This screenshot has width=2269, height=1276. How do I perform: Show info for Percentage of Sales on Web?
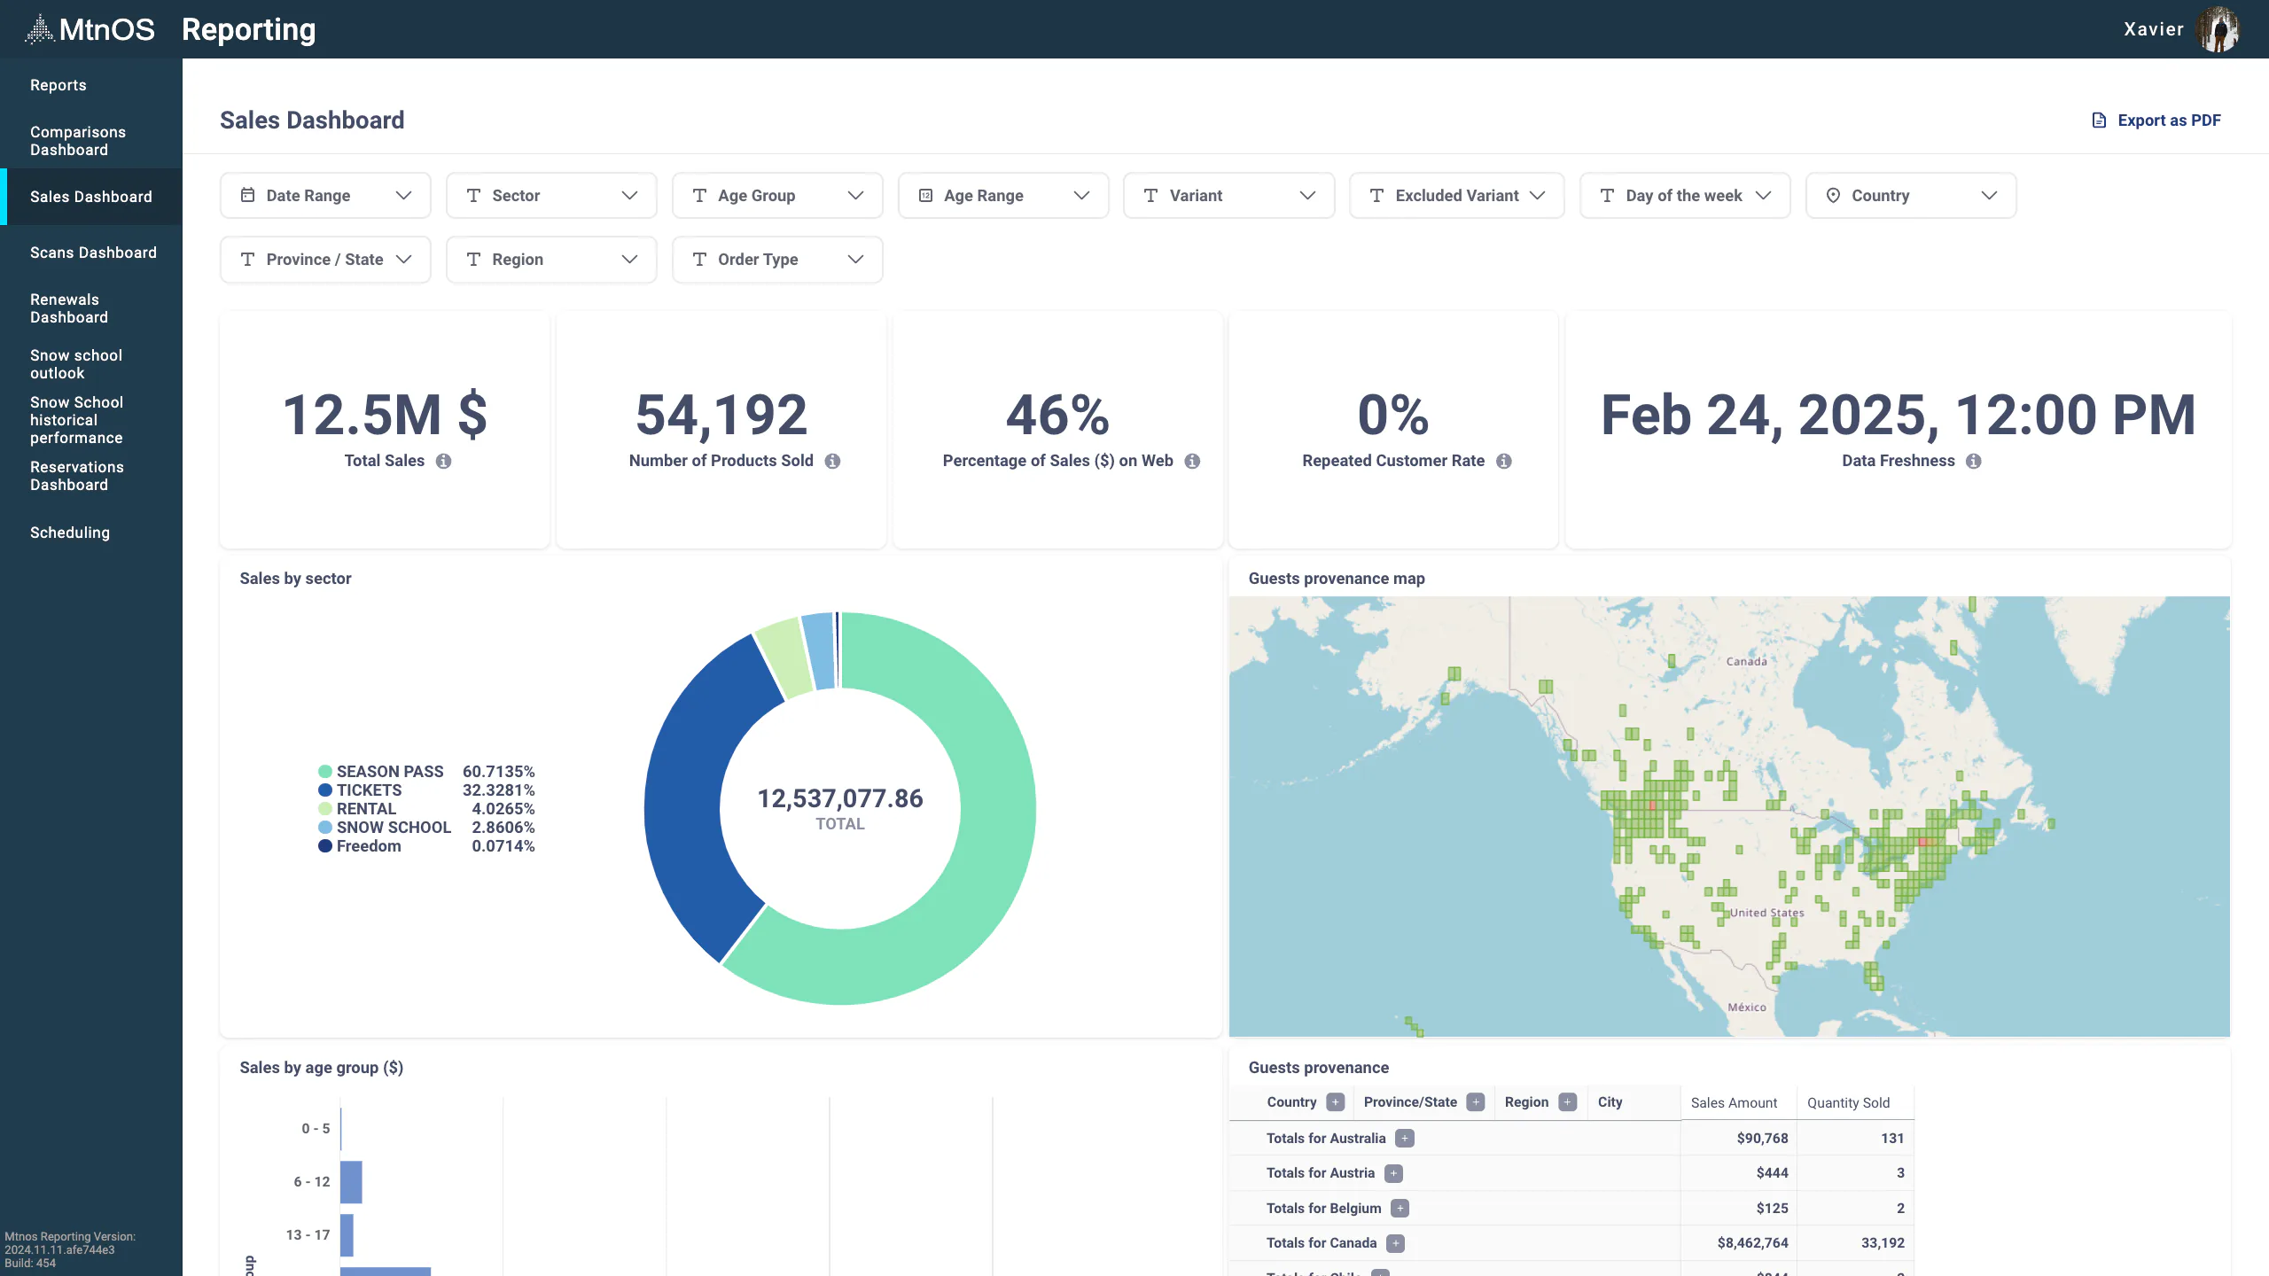(1192, 461)
